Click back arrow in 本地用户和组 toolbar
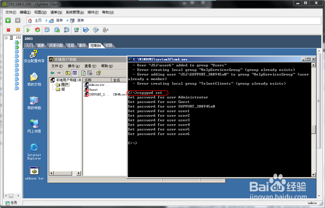The height and width of the screenshot is (208, 325). coord(52,73)
